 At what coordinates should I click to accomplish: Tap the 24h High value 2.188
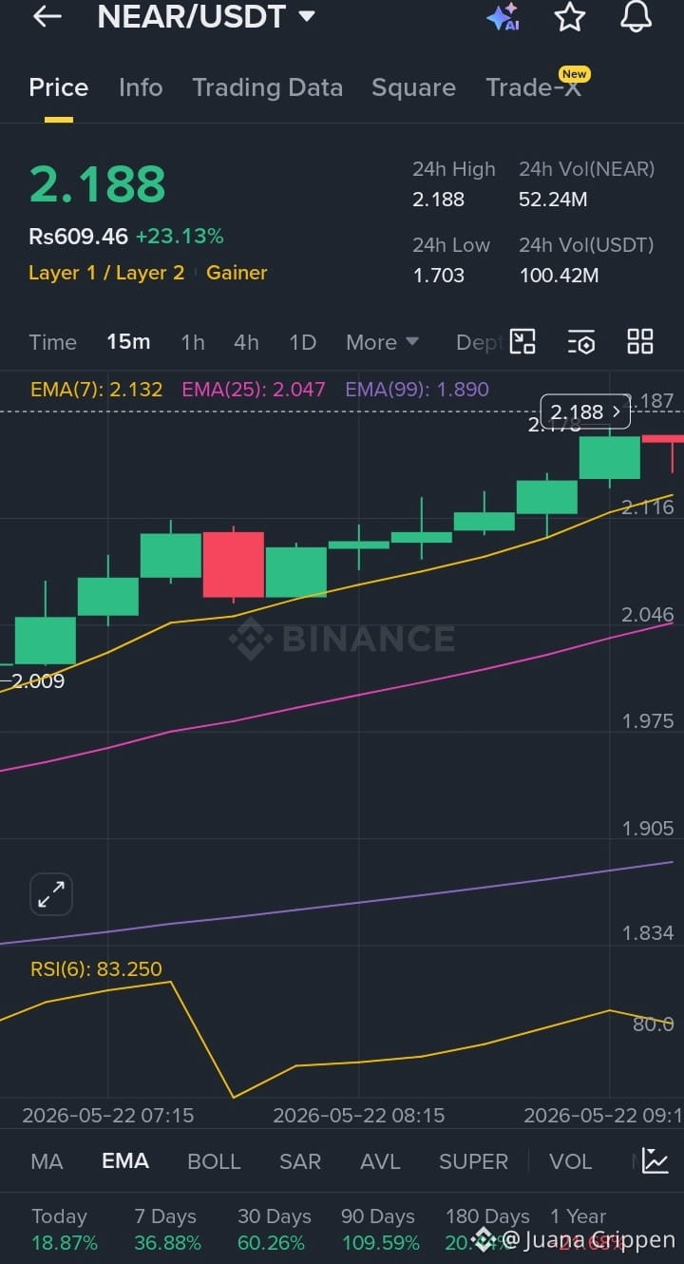(x=438, y=200)
